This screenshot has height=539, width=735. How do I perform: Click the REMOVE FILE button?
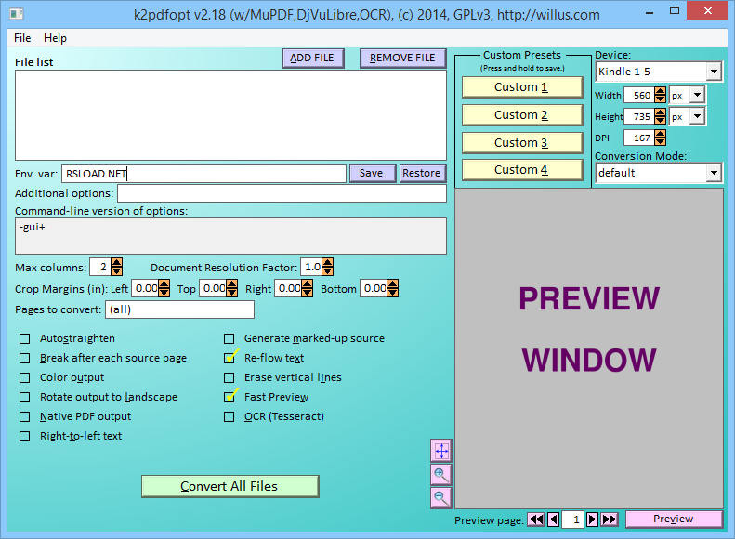pyautogui.click(x=403, y=59)
